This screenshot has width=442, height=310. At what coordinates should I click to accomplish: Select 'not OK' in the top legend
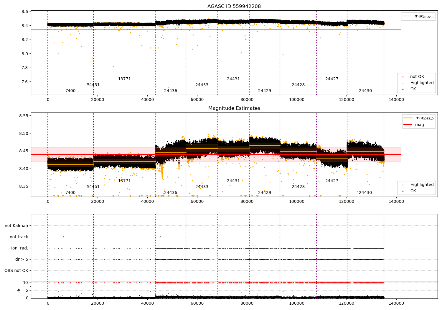click(x=417, y=77)
